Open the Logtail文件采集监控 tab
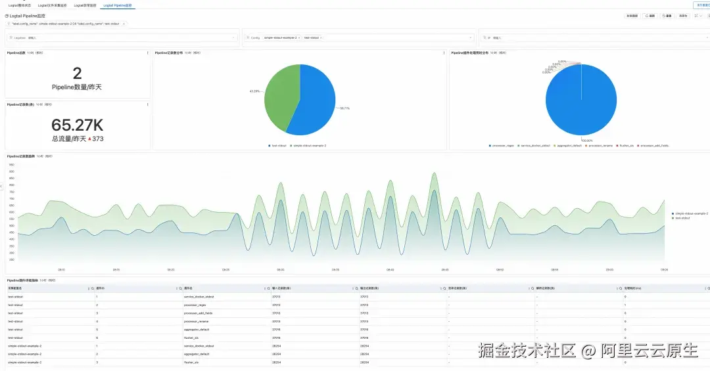 tap(52, 5)
